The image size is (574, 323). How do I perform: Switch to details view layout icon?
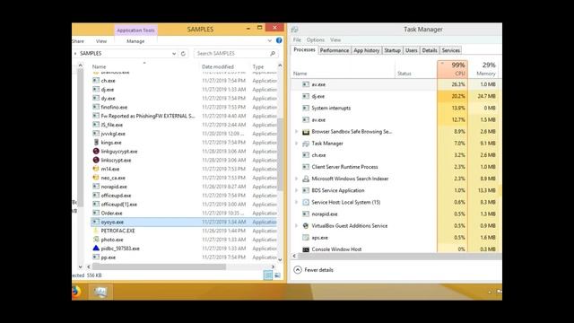click(x=268, y=275)
